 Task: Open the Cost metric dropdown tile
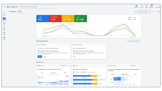(80, 18)
